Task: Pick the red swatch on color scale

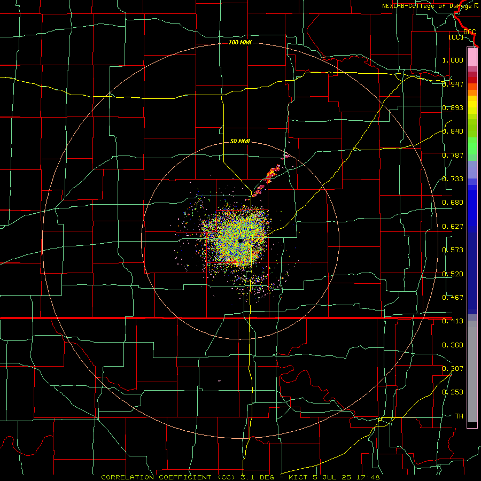Action: [x=472, y=80]
